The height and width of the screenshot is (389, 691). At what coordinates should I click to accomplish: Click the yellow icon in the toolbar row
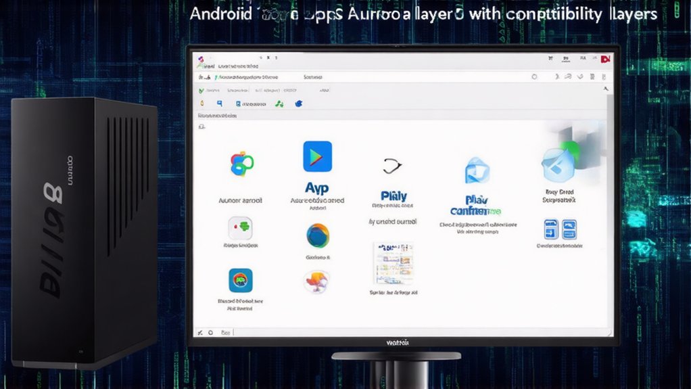coord(202,104)
